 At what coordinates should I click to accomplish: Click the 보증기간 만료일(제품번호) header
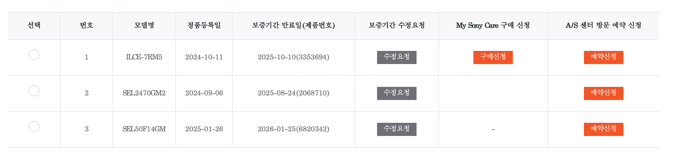click(293, 25)
